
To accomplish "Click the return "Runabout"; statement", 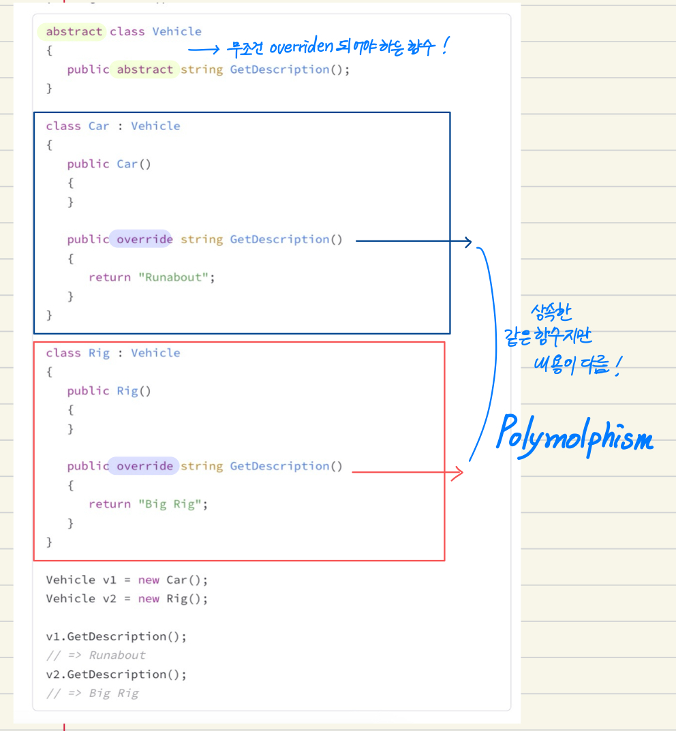I will tap(152, 277).
